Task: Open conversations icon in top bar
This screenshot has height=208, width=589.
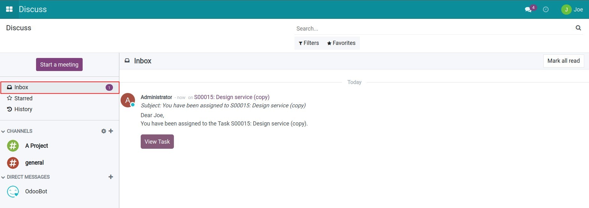Action: tap(528, 10)
